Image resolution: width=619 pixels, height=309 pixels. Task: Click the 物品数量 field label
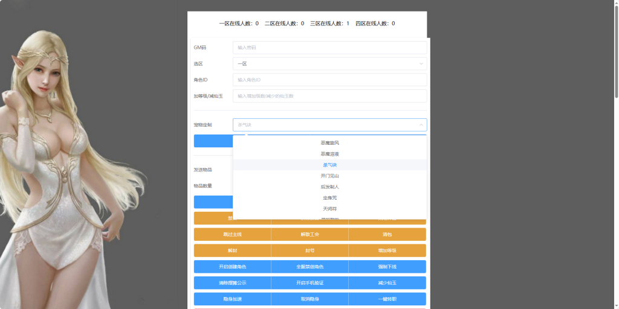click(x=203, y=186)
